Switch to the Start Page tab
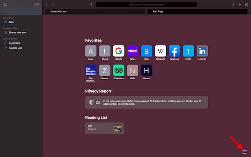 click(x=197, y=11)
